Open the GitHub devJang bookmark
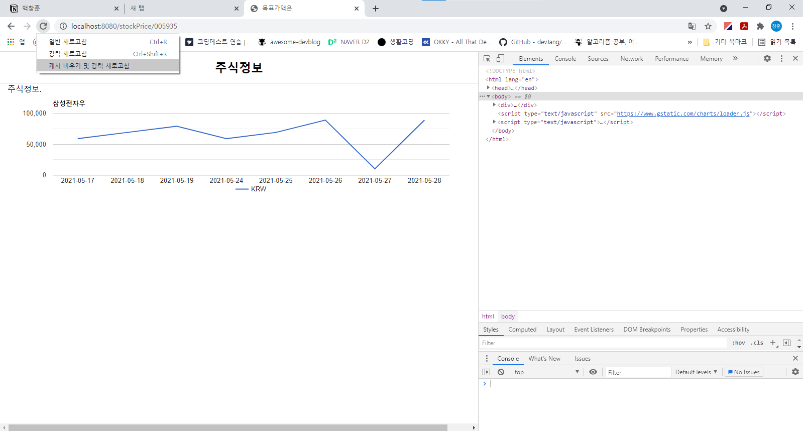The height and width of the screenshot is (431, 803). pos(533,42)
